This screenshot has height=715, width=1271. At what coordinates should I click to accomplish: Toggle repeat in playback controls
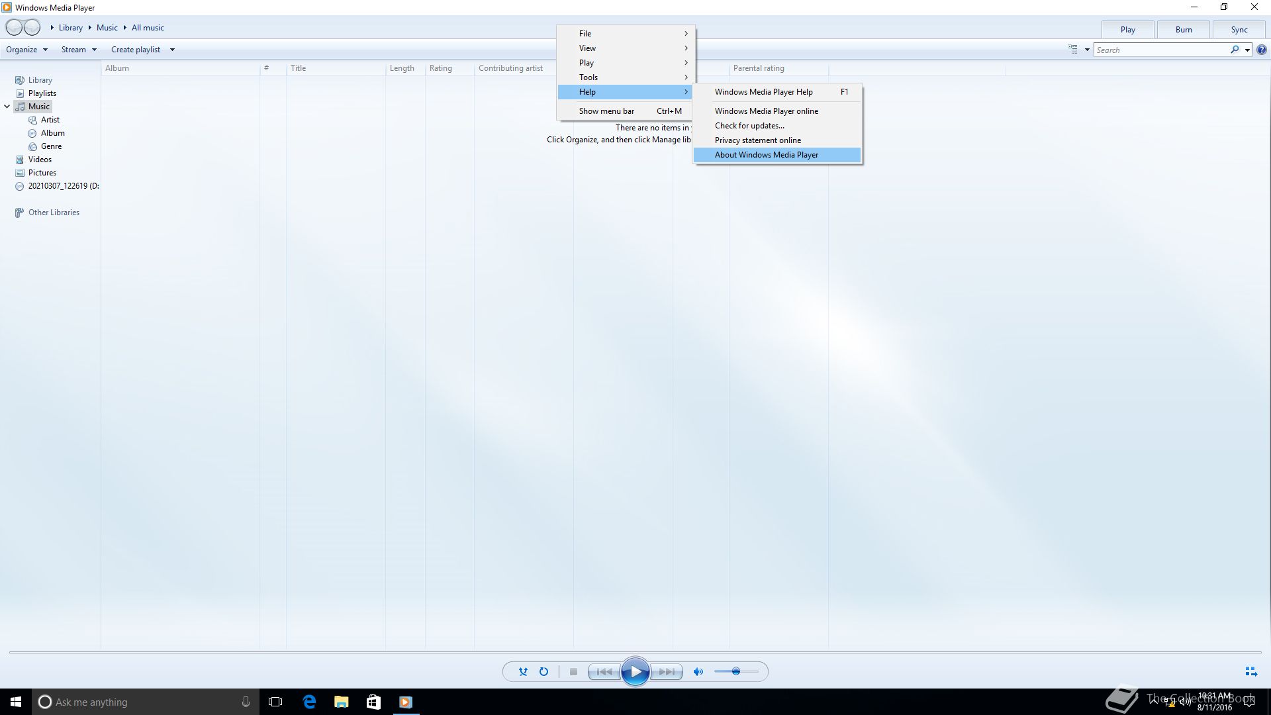pyautogui.click(x=543, y=671)
